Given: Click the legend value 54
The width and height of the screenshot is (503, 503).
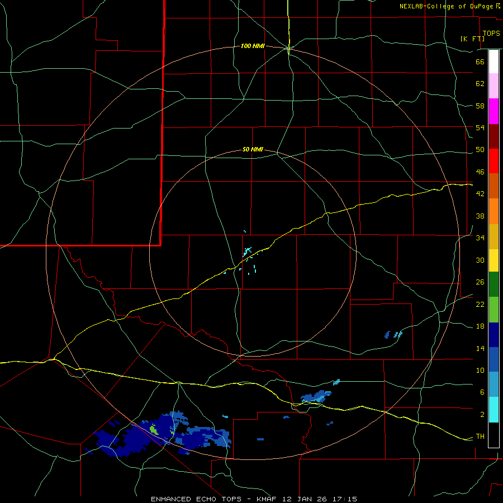Looking at the screenshot, I should [480, 127].
